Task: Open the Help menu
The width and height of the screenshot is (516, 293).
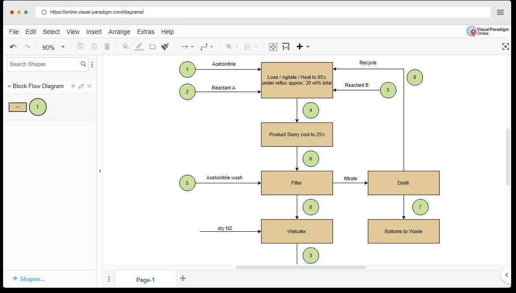Action: tap(167, 32)
